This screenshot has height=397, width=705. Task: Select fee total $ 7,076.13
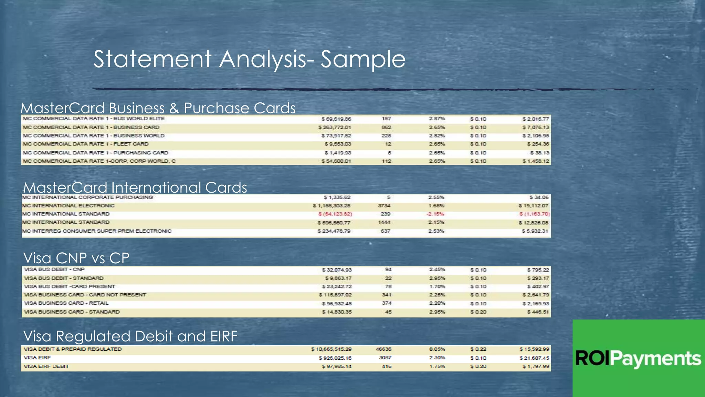[x=536, y=128]
